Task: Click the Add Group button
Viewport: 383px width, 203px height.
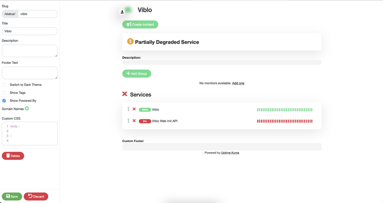Action: (x=136, y=74)
